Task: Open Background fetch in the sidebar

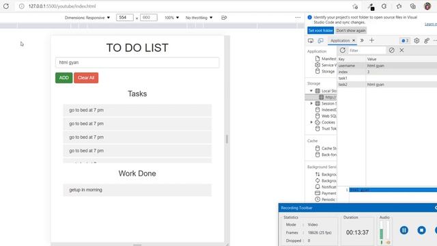Action: 326,174
